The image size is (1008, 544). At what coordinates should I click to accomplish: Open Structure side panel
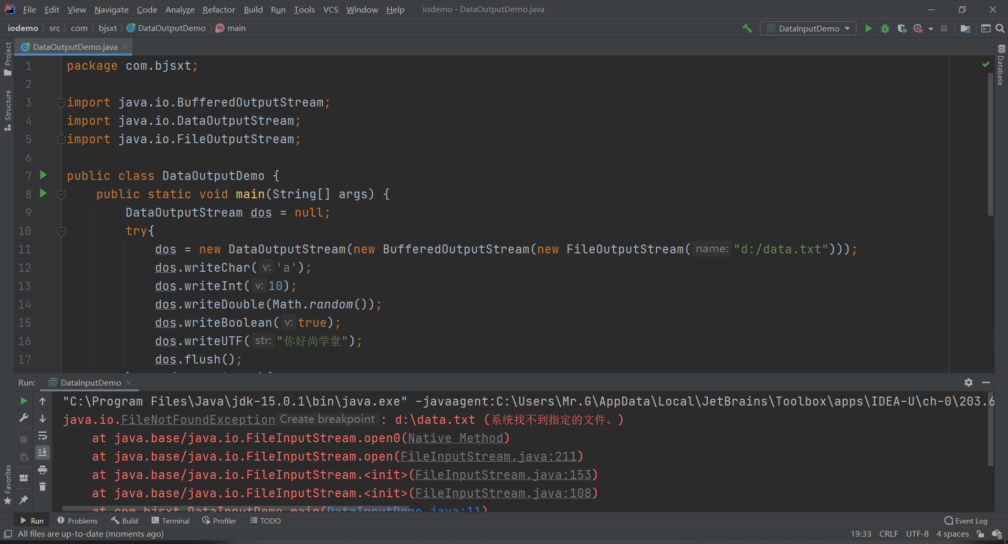pyautogui.click(x=7, y=111)
